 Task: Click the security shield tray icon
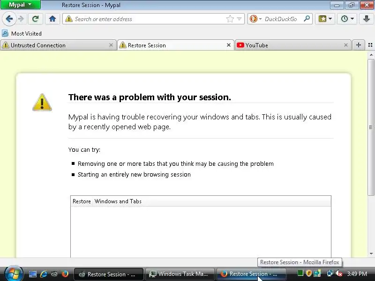coord(308,273)
